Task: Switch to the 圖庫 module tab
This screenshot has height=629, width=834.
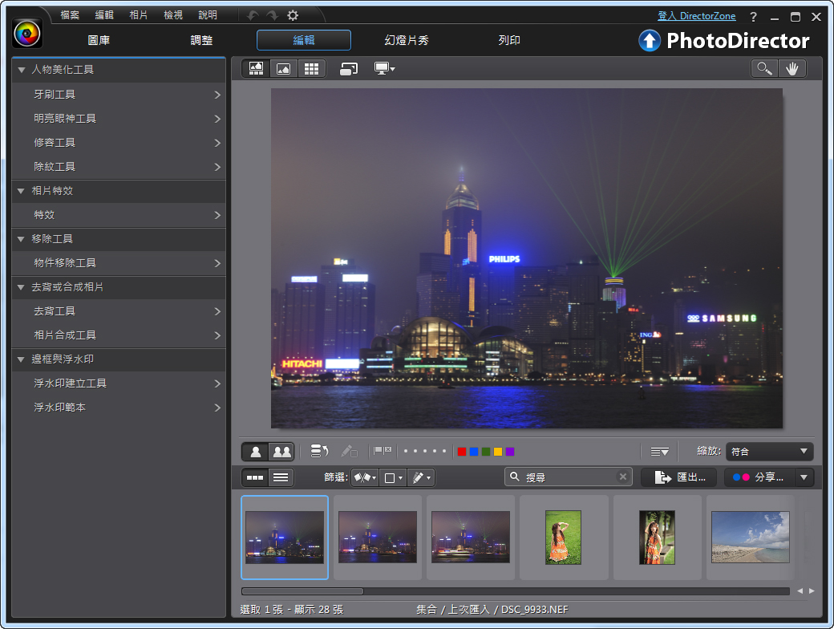Action: pos(99,40)
